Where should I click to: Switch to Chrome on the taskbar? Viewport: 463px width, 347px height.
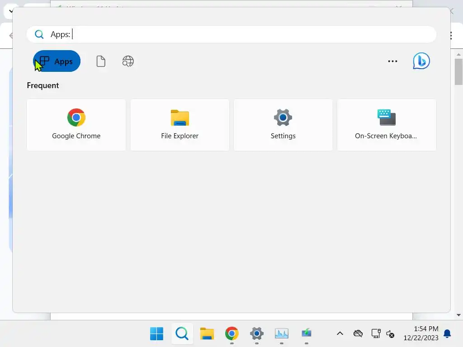click(232, 334)
